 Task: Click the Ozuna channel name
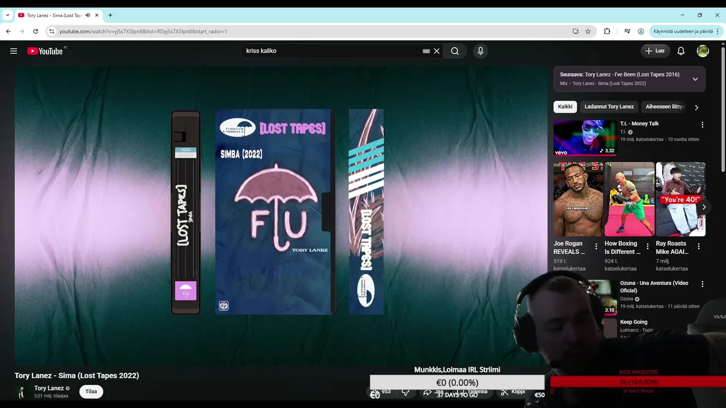[626, 299]
